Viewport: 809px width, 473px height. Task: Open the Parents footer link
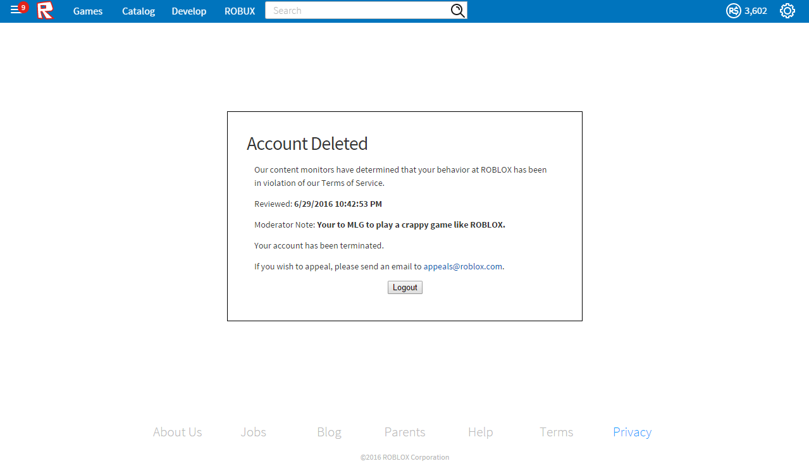coord(405,432)
